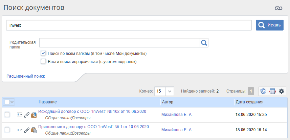
Task: Open table settings gear icon
Action: tap(281, 91)
